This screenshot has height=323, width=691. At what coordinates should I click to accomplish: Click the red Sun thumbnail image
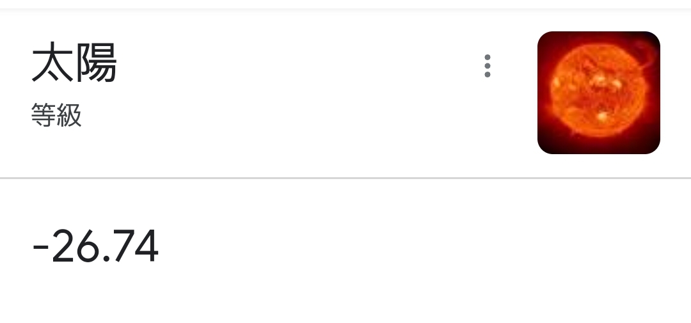click(x=598, y=93)
